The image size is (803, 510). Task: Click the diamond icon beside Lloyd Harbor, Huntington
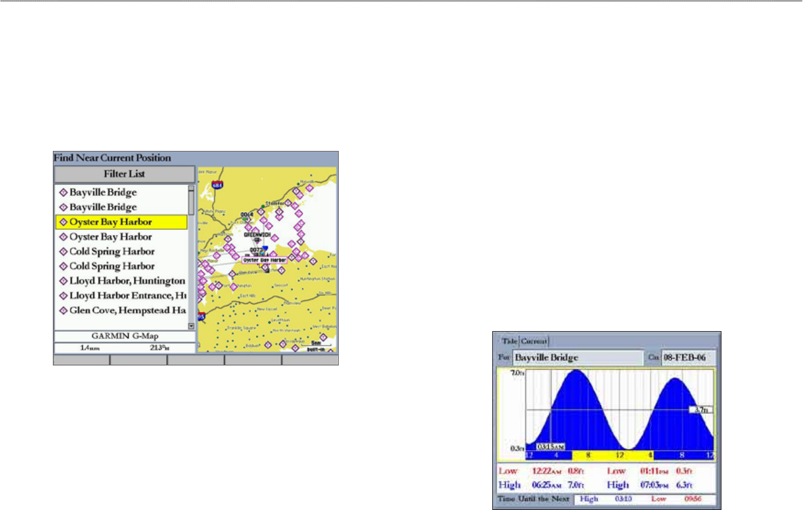[x=63, y=281]
